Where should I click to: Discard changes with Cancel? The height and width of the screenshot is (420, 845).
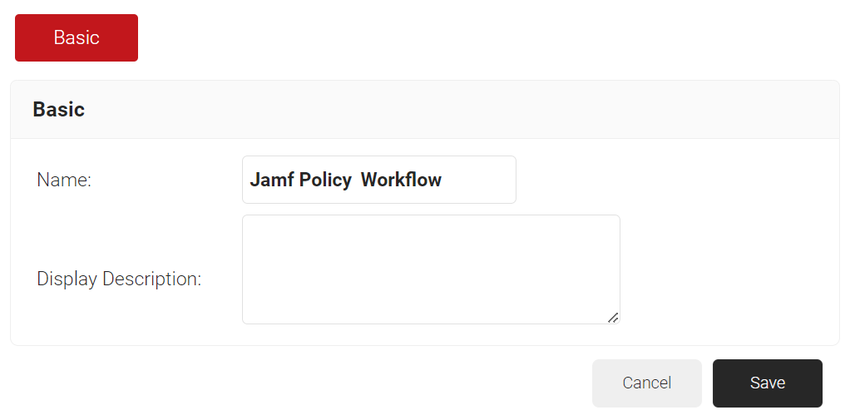[x=646, y=383]
